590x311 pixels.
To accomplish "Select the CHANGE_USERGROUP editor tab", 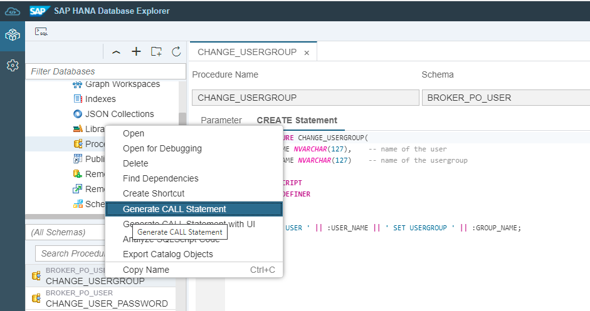I will point(253,51).
